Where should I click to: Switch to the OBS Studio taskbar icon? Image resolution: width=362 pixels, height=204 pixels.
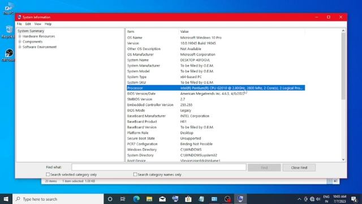[227, 199]
